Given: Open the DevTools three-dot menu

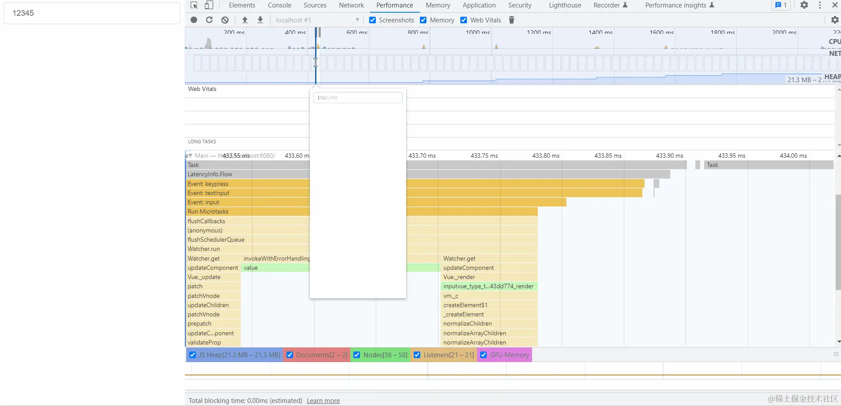Looking at the screenshot, I should tap(820, 5).
